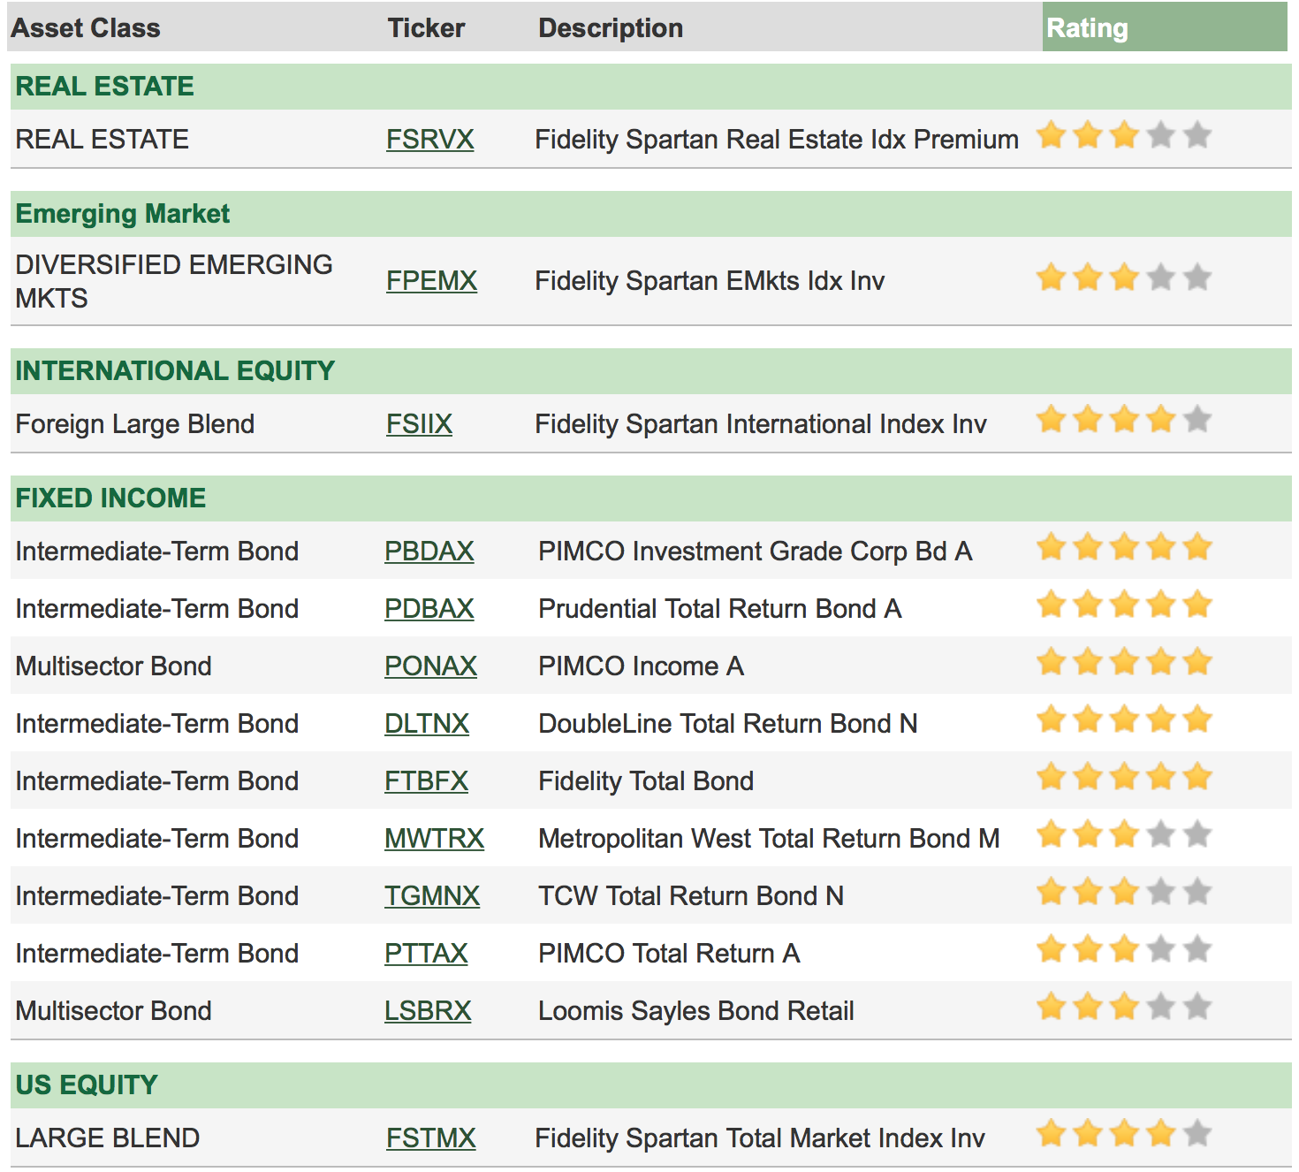The width and height of the screenshot is (1299, 1172).
Task: Open the PTTAX ticker link
Action: click(x=426, y=954)
